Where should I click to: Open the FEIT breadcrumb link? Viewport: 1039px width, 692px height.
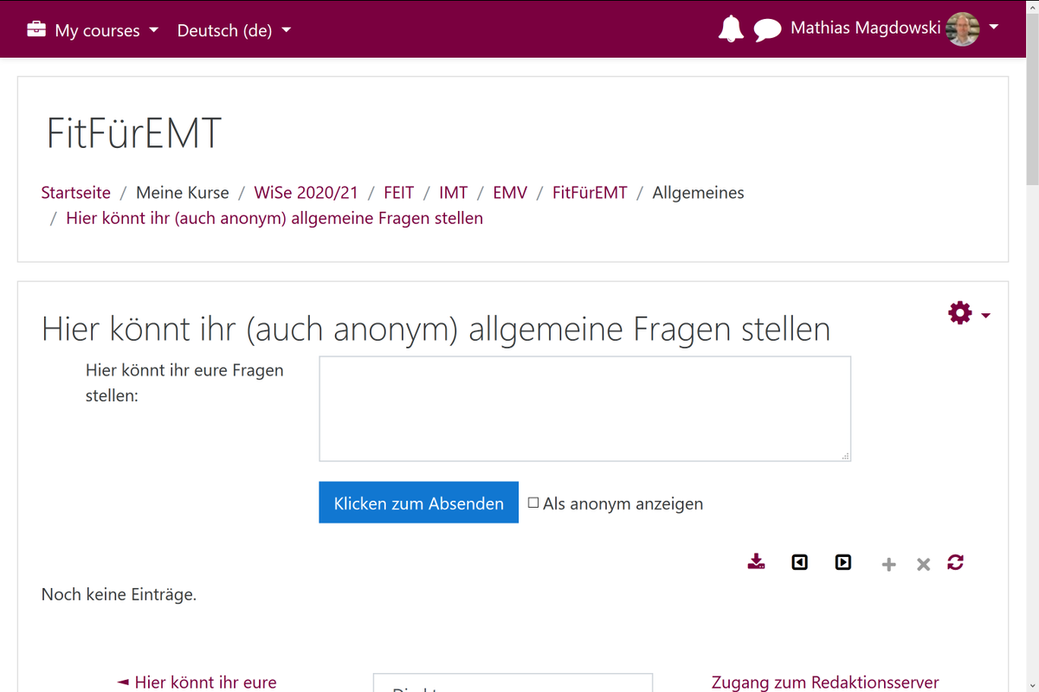point(399,193)
